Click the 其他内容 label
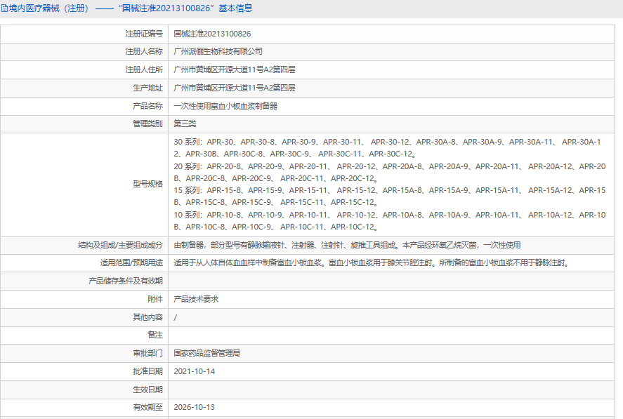623x419 pixels. coord(147,318)
